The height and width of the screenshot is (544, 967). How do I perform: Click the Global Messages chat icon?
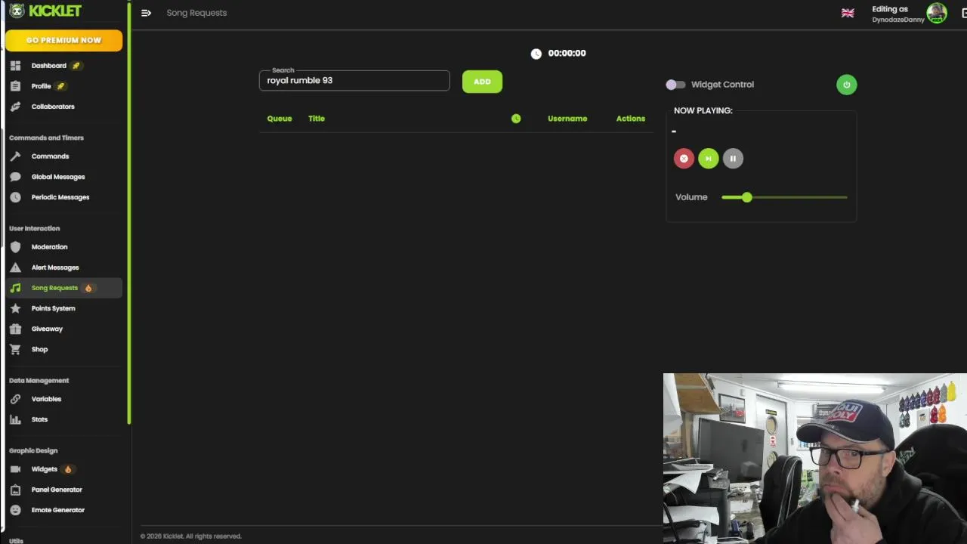tap(15, 177)
